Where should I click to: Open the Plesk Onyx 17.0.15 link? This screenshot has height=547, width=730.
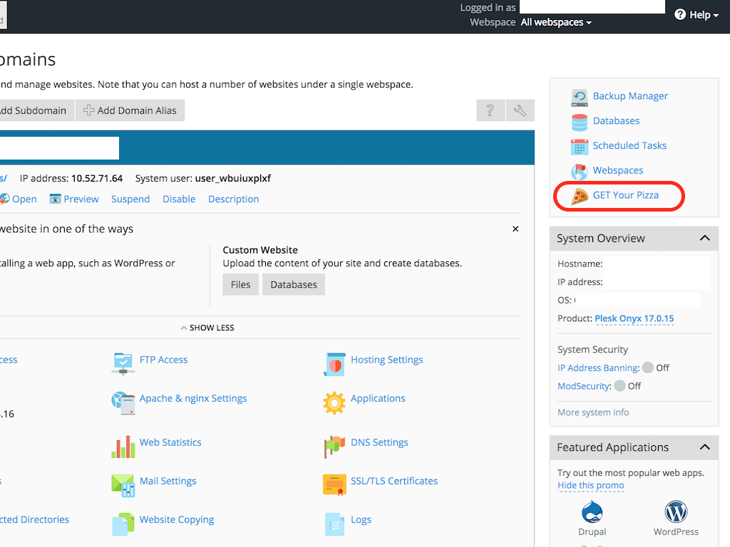click(634, 318)
